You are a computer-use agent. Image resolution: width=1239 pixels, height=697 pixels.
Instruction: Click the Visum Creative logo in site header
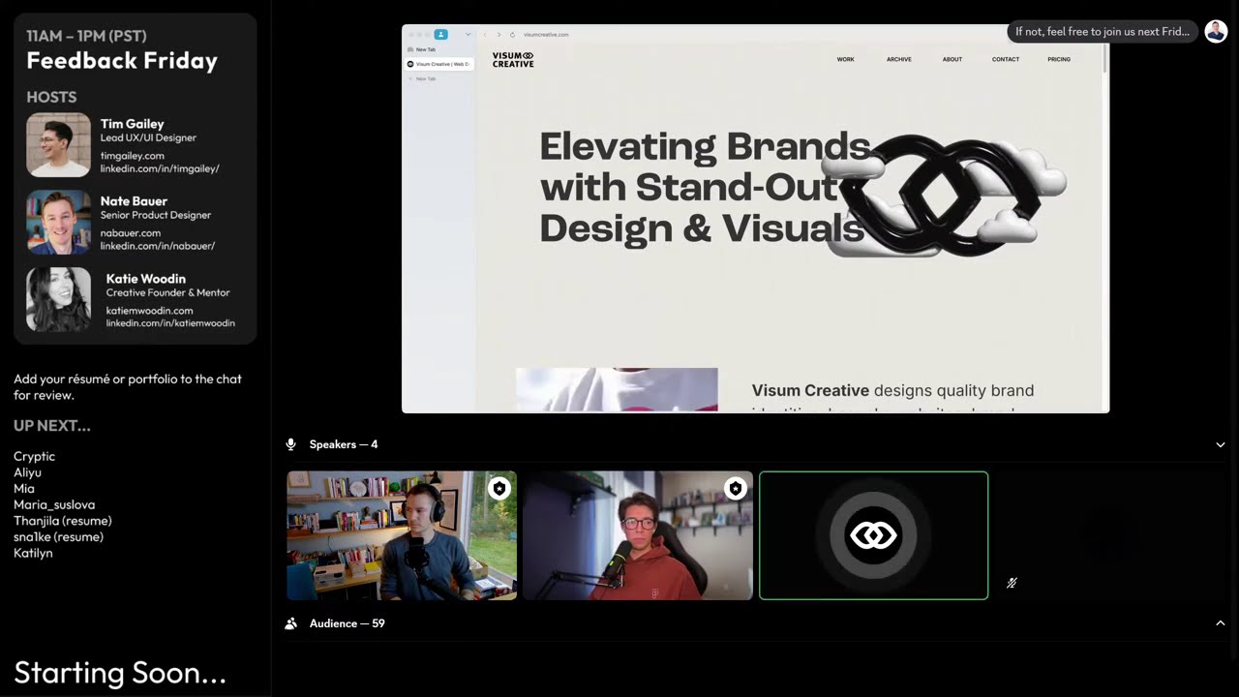coord(513,59)
